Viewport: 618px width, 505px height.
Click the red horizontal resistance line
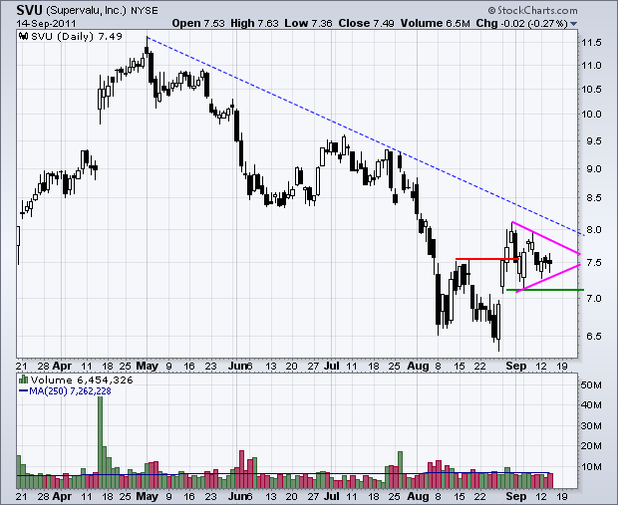(487, 259)
